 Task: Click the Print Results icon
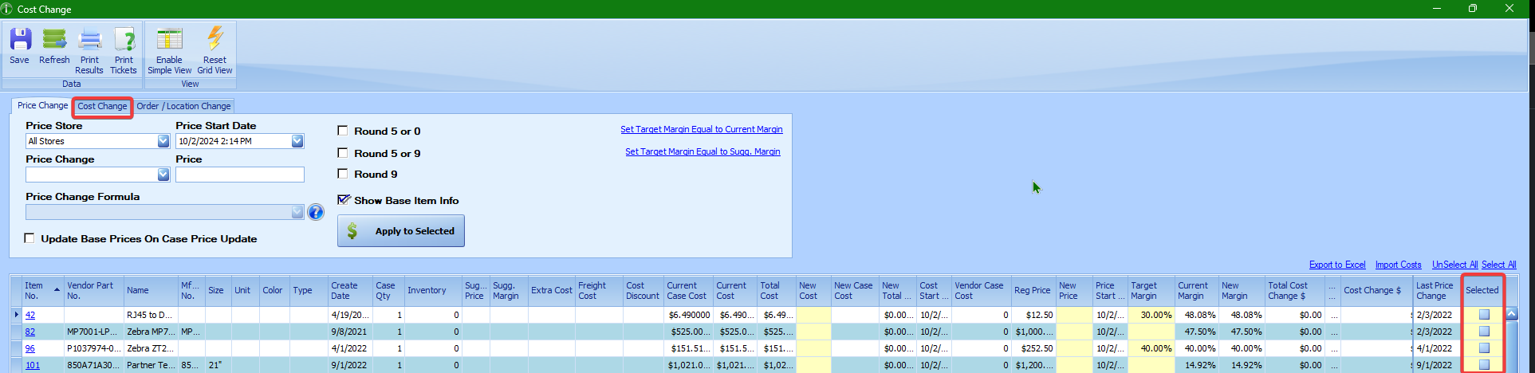click(x=89, y=40)
